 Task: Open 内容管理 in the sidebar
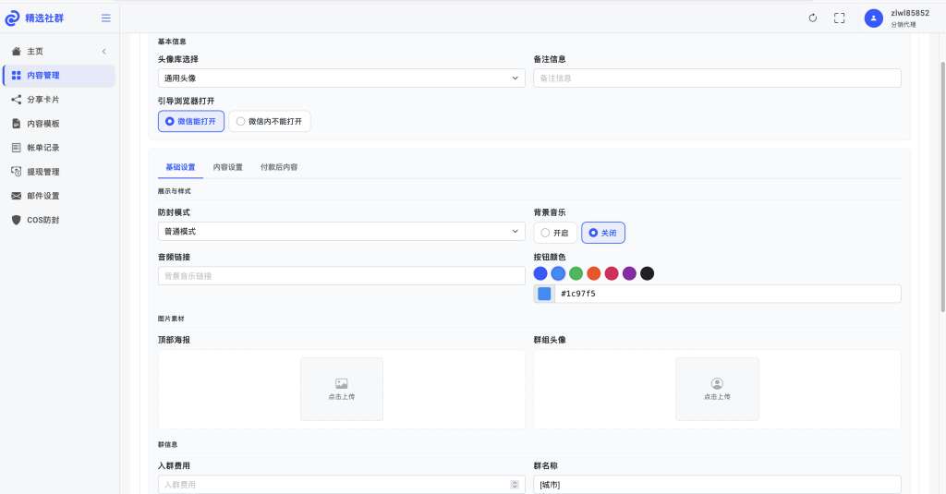coord(58,76)
